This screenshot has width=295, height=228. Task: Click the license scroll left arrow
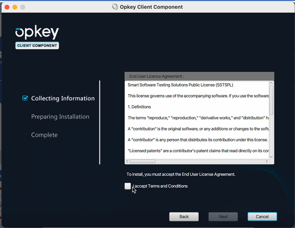pyautogui.click(x=127, y=161)
